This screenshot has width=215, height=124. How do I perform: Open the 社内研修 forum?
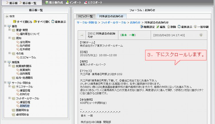25,45
